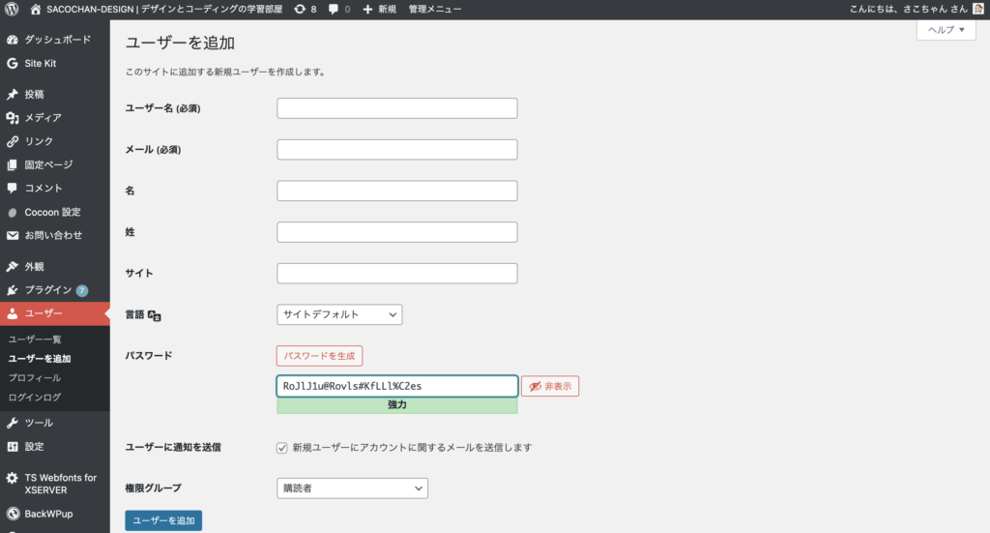Open the updates icon showing 8
The image size is (990, 533).
point(306,9)
